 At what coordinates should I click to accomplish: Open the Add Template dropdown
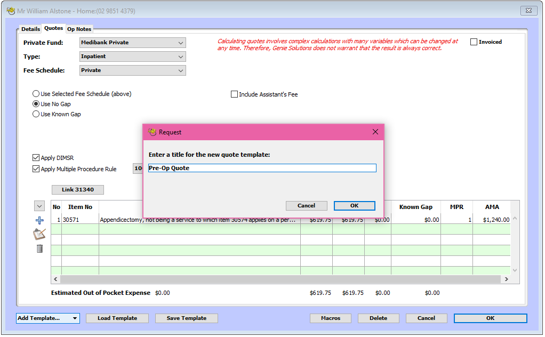click(46, 318)
